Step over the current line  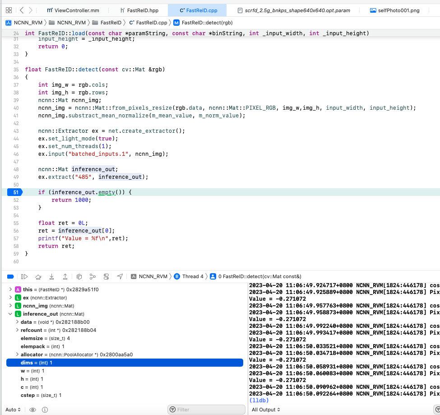tap(38, 276)
